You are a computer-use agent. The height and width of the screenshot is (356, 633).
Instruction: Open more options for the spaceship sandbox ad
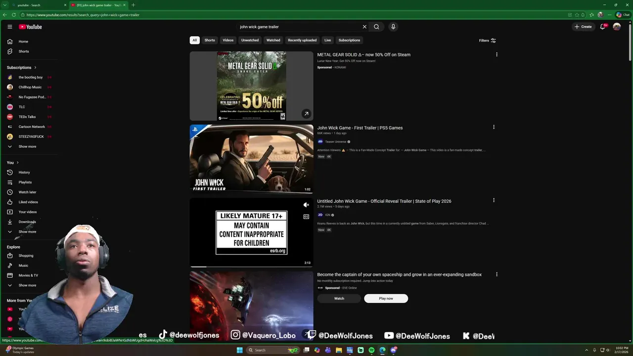pos(497,274)
